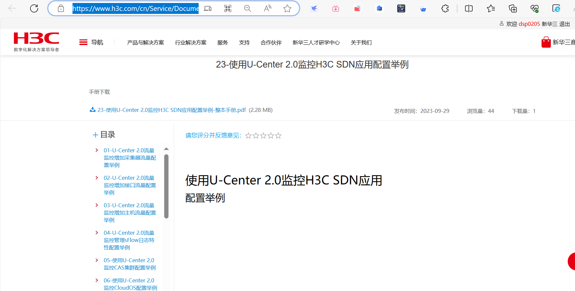Click the 新华三 link in the top bar
The height and width of the screenshot is (291, 575).
coord(550,24)
